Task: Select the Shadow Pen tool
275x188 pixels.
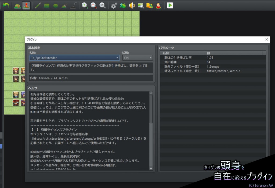Action: (73, 5)
